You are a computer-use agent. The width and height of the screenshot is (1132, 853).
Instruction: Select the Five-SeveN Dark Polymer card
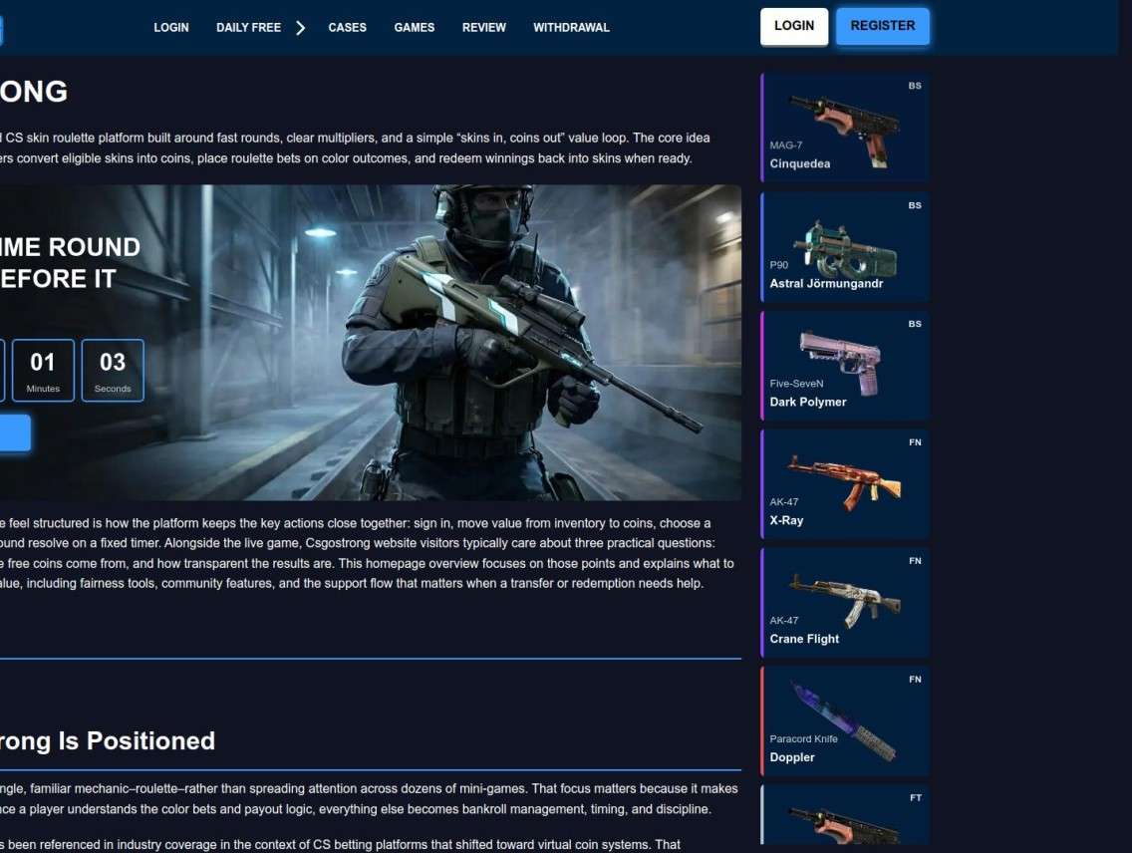click(845, 365)
